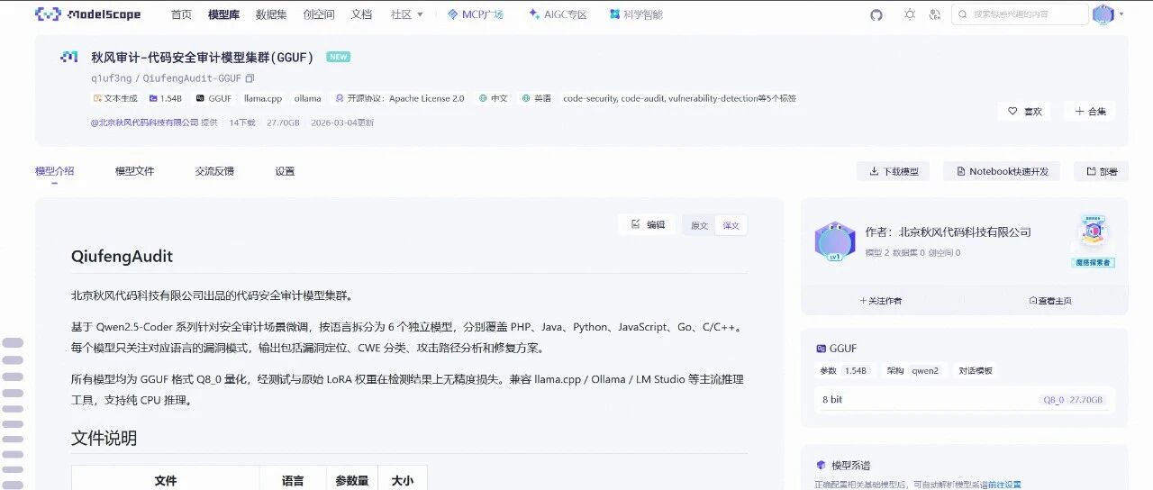Image resolution: width=1153 pixels, height=490 pixels.
Task: Click the 模型系谱 cube icon
Action: [x=821, y=465]
